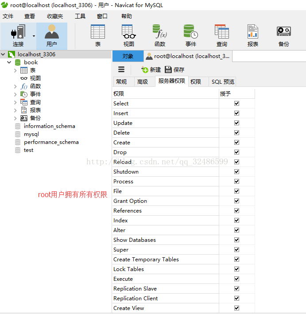306x314 pixels.
Task: Uncheck the Select privilege checkbox
Action: tap(237, 104)
